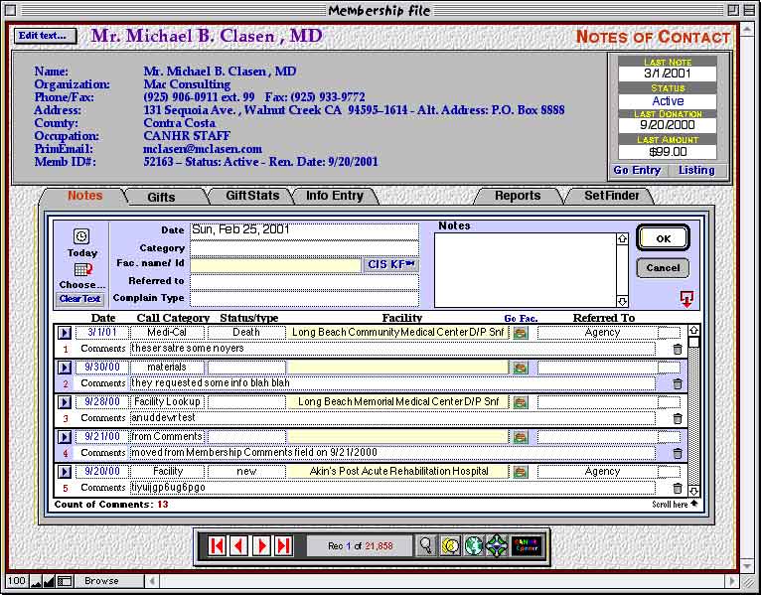Click the Clear Text button

coord(80,299)
